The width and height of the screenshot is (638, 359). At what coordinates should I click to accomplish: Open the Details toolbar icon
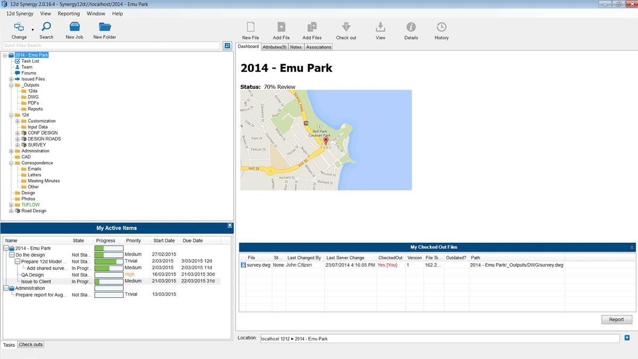(x=411, y=27)
